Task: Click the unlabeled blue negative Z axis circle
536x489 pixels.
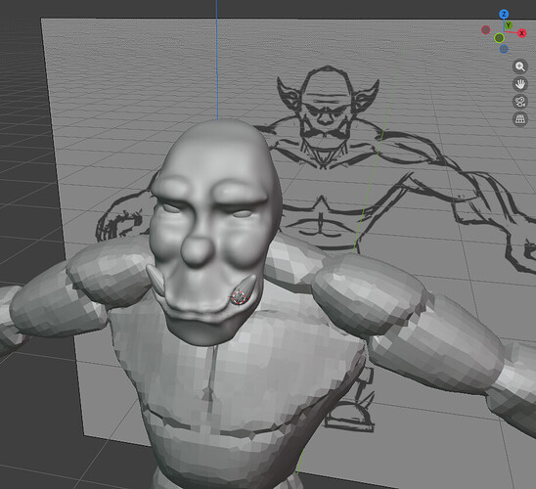Action: (504, 49)
